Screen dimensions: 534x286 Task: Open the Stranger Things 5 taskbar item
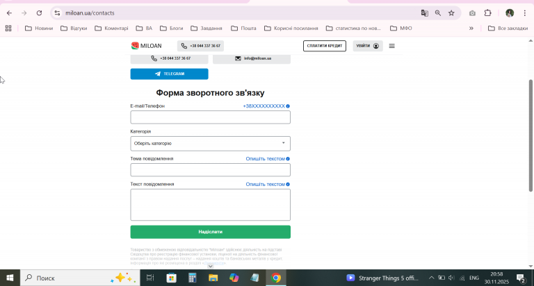382,278
